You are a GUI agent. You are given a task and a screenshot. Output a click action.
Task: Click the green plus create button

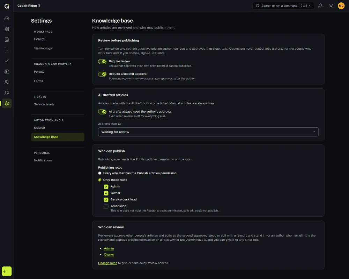point(7,271)
